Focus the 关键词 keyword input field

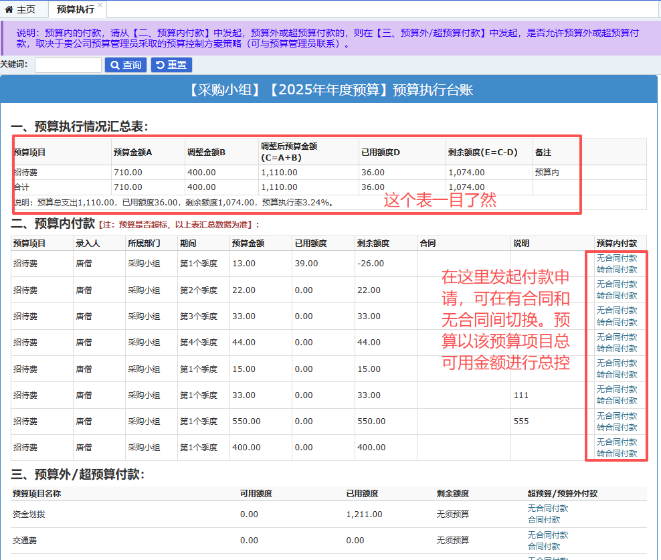coord(68,65)
